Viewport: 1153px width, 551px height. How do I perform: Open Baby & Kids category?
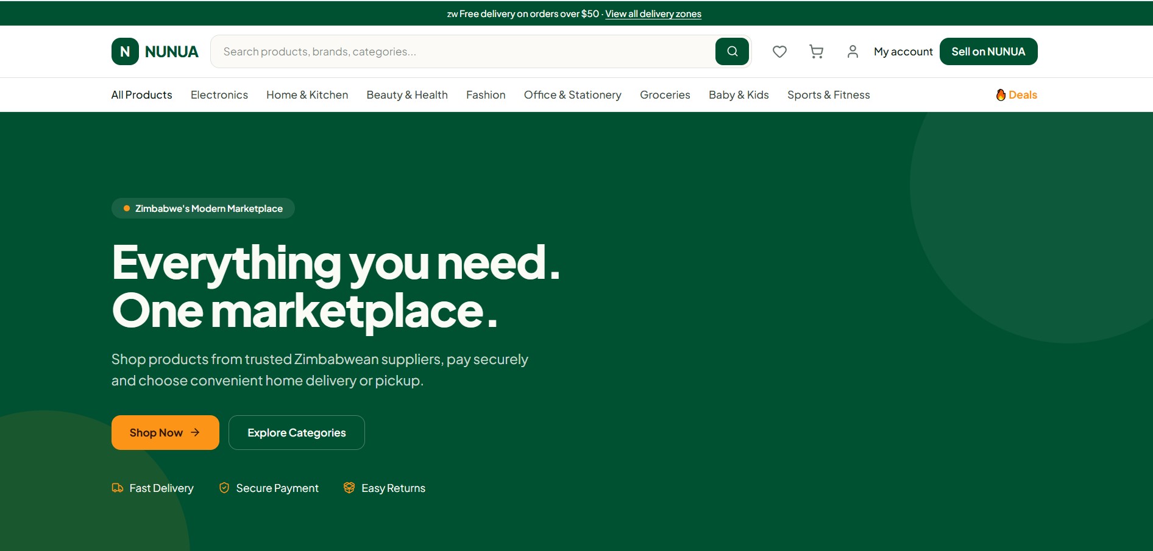tap(739, 95)
